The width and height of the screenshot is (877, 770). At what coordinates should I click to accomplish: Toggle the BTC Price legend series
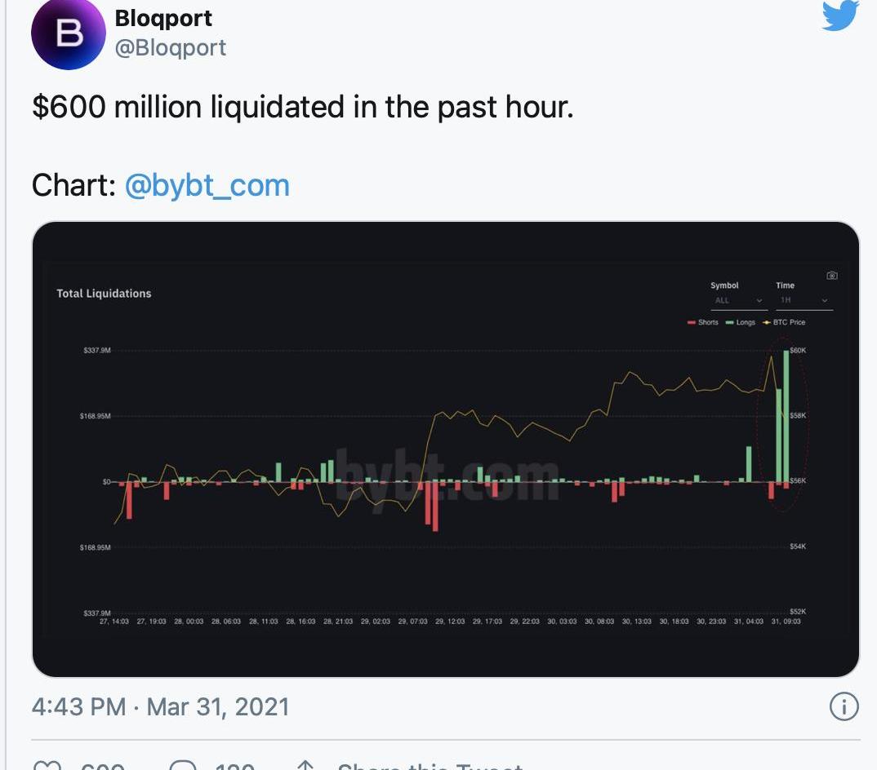(784, 322)
